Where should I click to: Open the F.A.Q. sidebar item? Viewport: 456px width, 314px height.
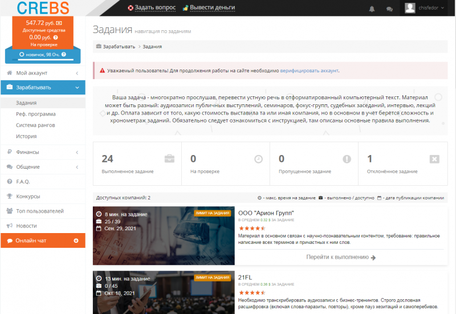click(x=43, y=182)
